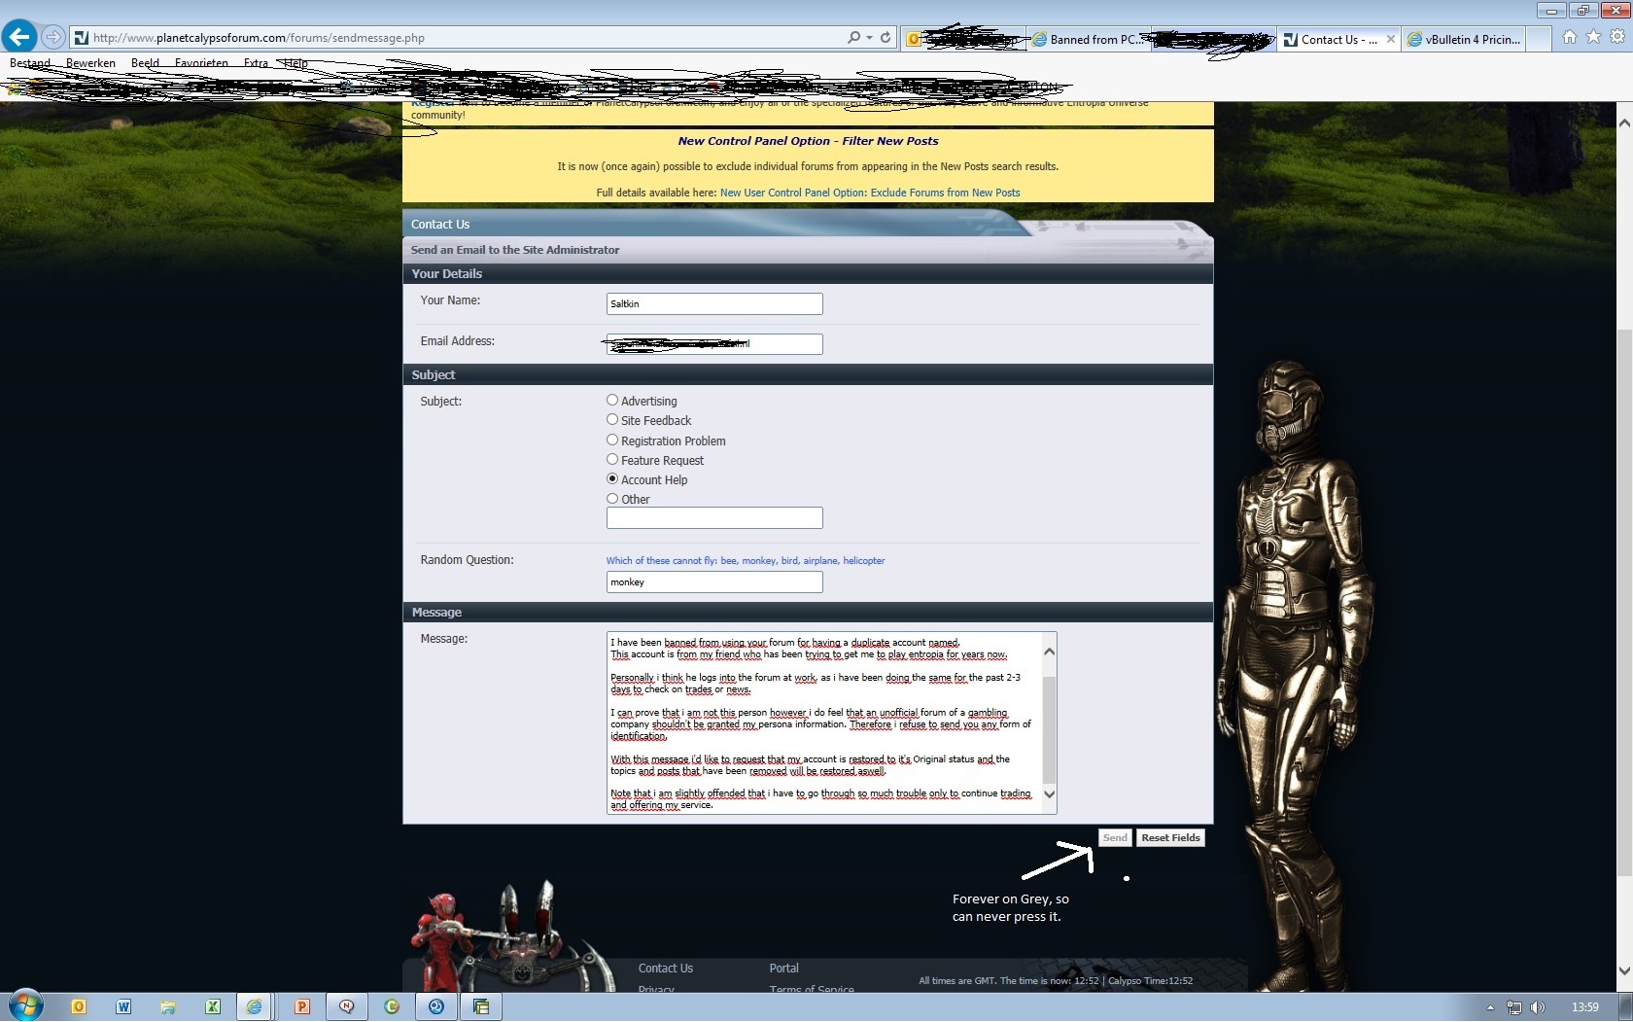The height and width of the screenshot is (1022, 1633).
Task: Click the Reset Fields button
Action: tap(1170, 838)
